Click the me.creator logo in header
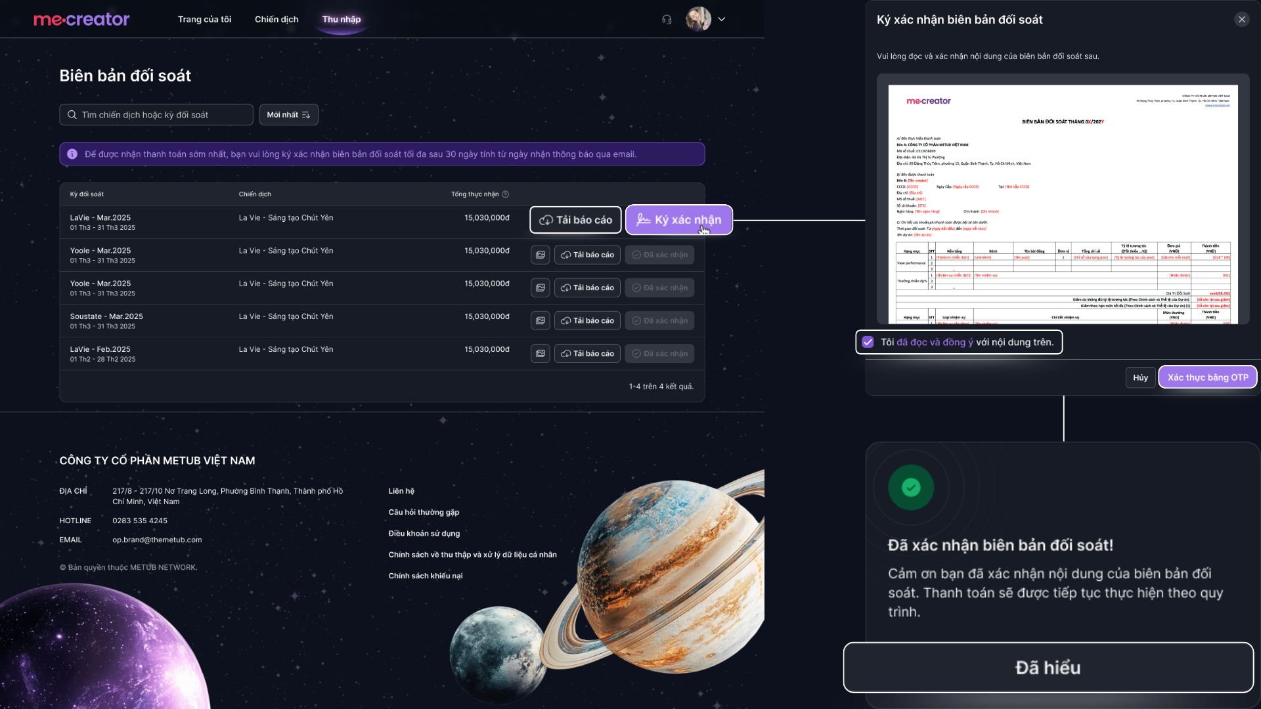The width and height of the screenshot is (1261, 709). coord(81,20)
